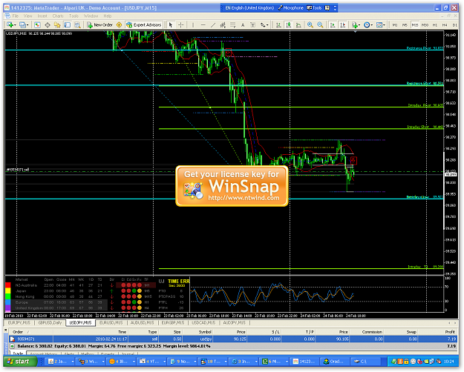Switch to the AUDJPY,M15 chart tab

(x=234, y=323)
